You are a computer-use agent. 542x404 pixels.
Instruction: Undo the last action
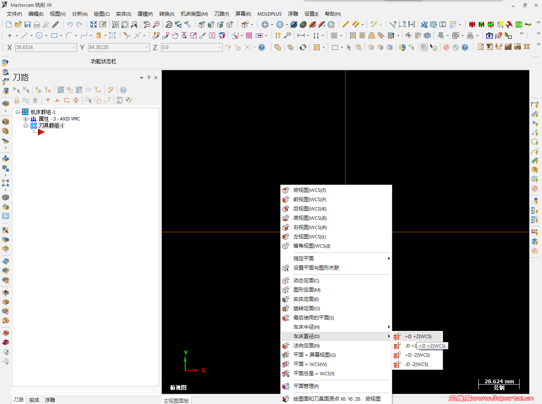pos(70,25)
